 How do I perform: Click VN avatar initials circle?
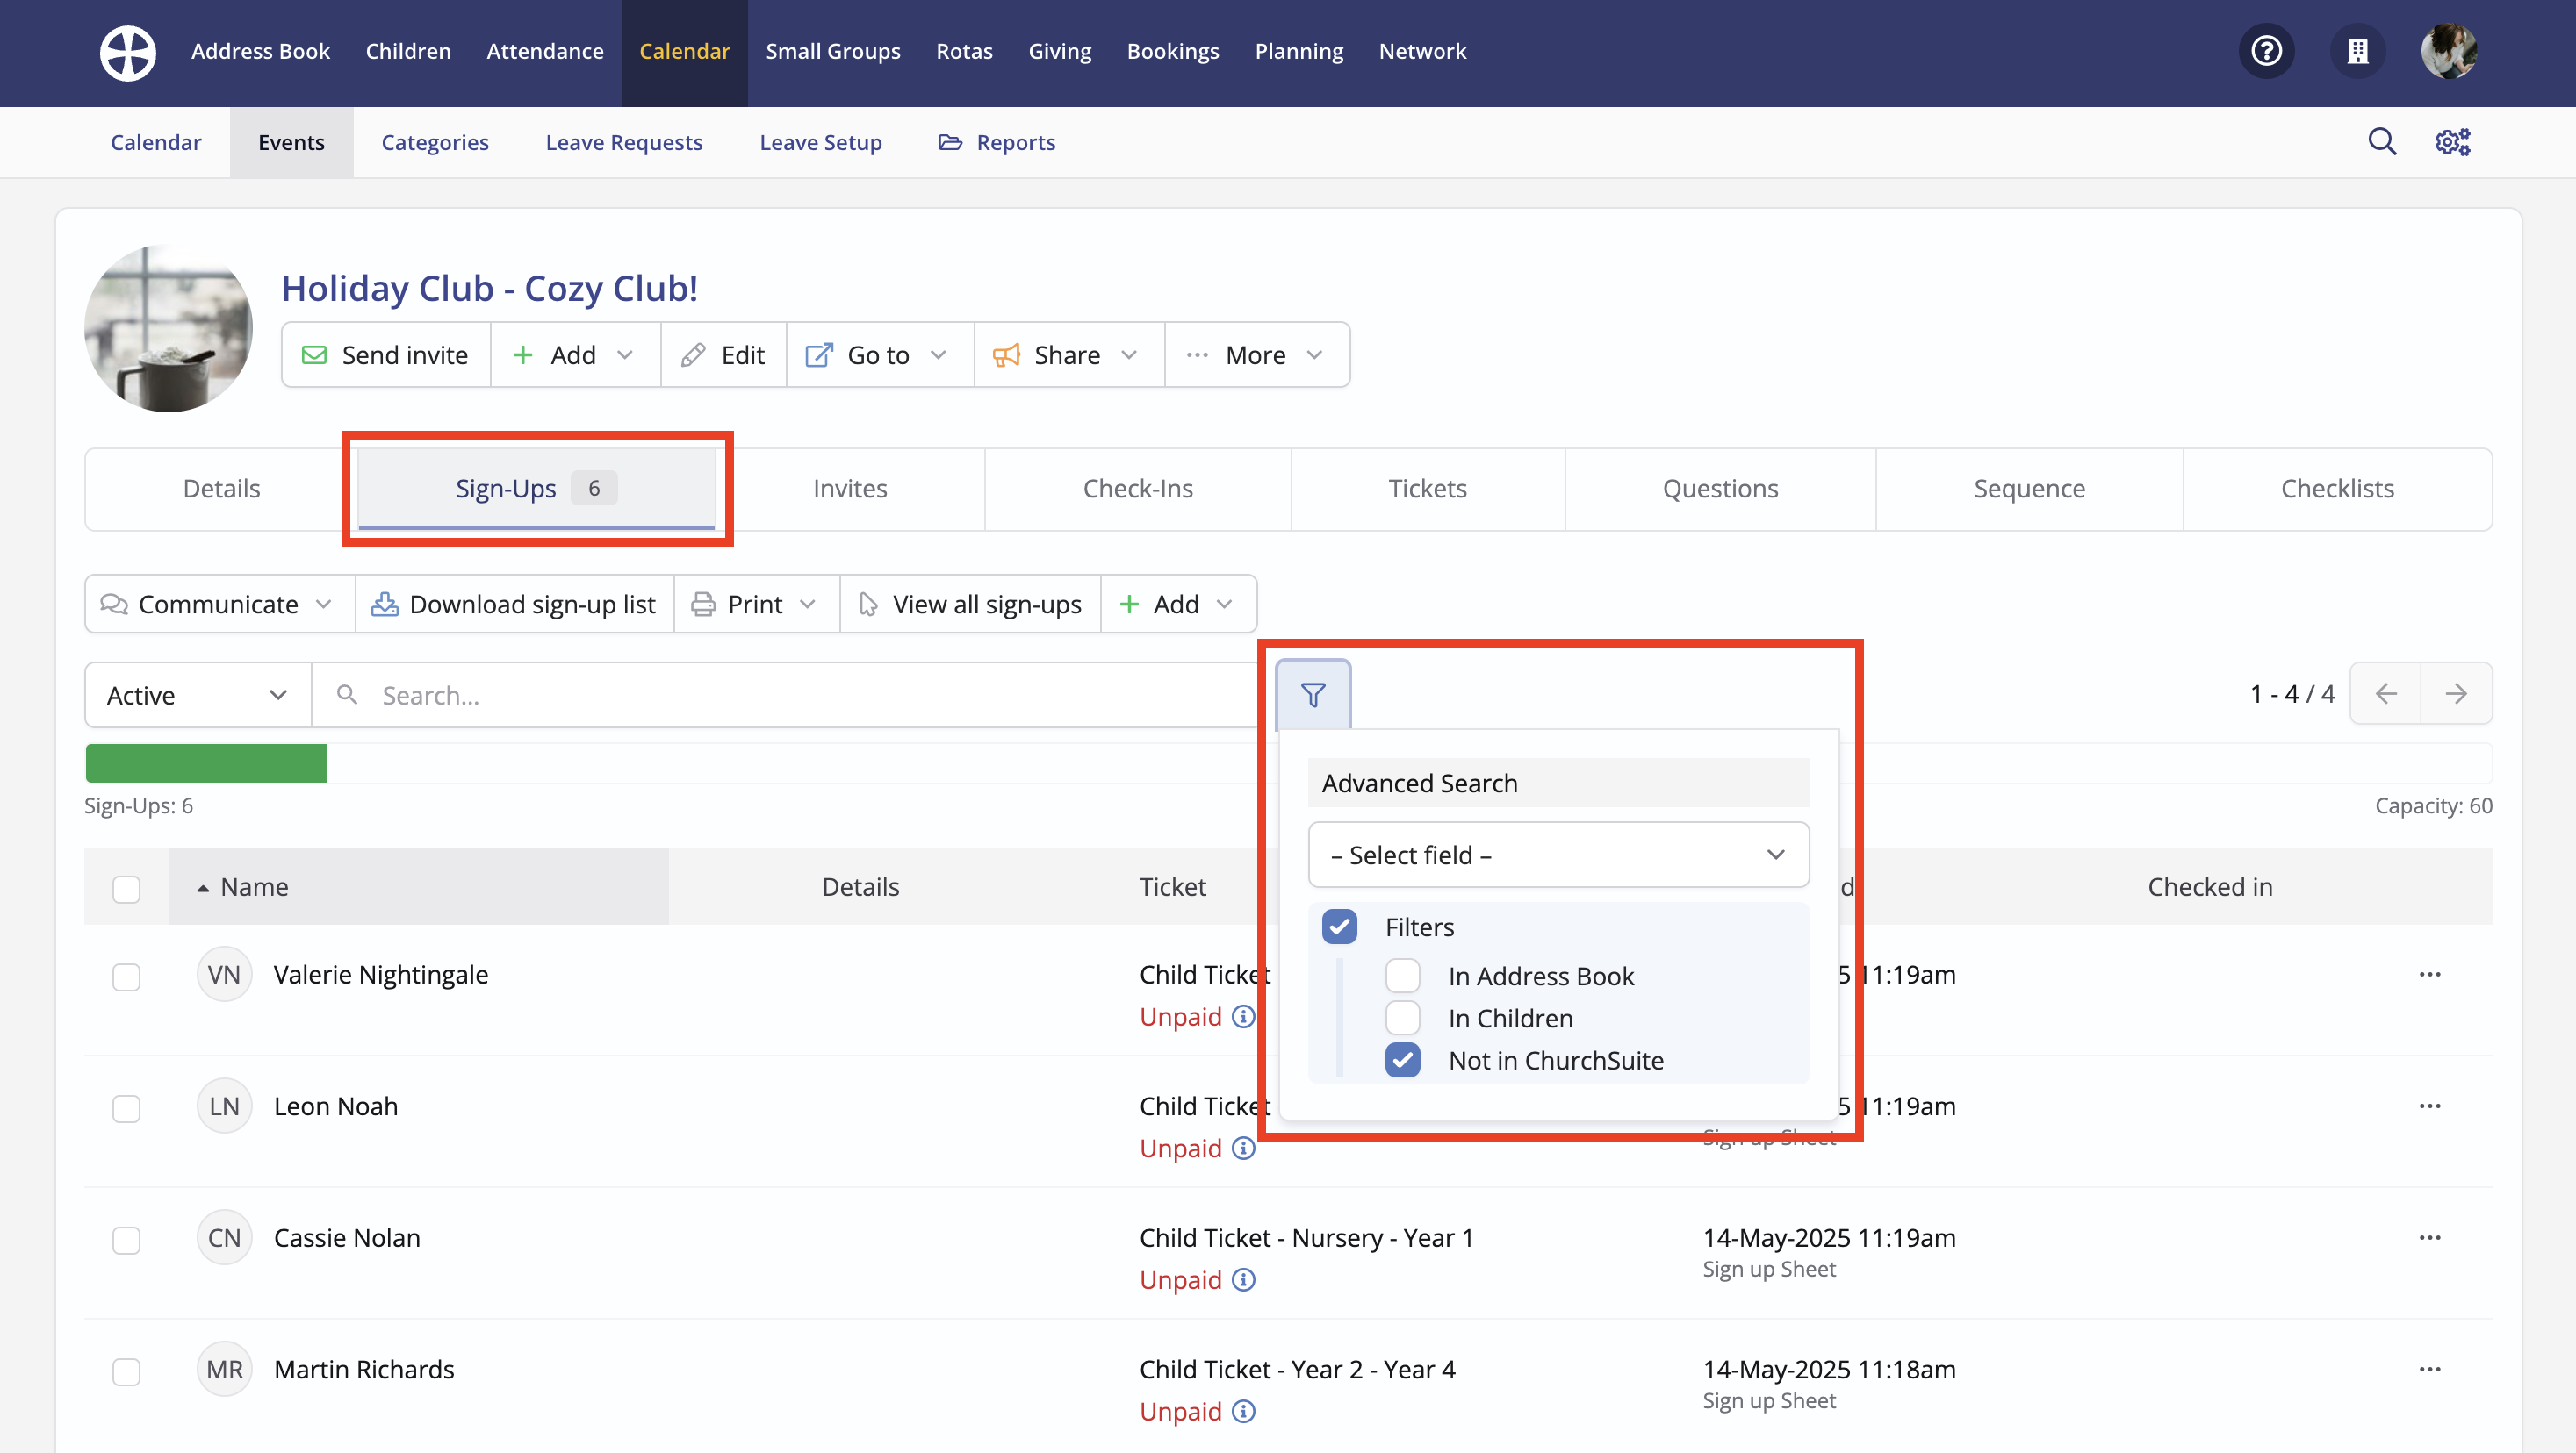[x=224, y=974]
